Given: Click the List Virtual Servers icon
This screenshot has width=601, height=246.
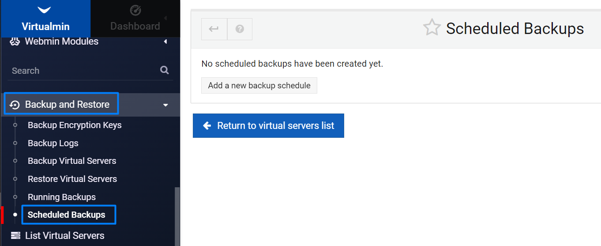Looking at the screenshot, I should [15, 235].
